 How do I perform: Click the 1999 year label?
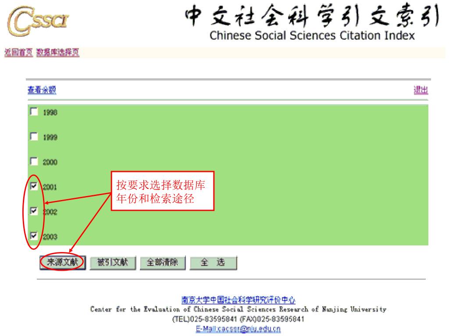click(x=50, y=137)
